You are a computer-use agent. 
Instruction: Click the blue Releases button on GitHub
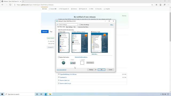click(45, 31)
